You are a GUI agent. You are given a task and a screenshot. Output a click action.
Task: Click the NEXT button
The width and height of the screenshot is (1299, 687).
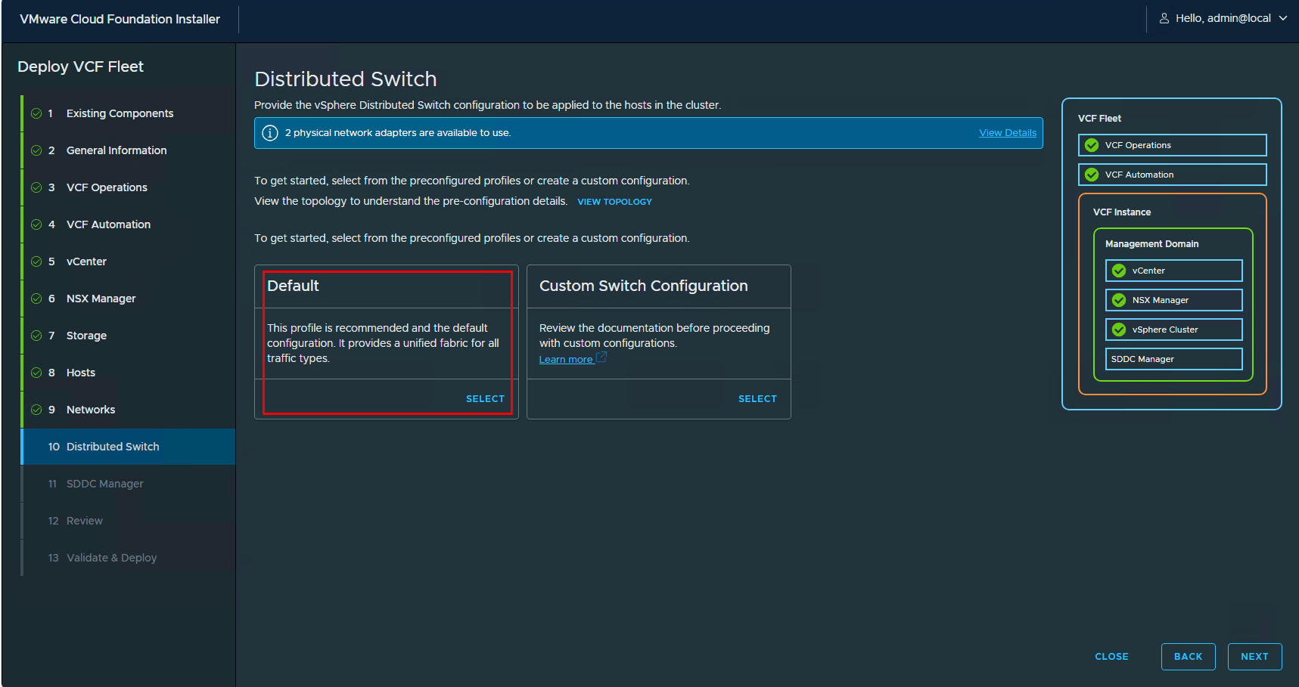[x=1254, y=657]
